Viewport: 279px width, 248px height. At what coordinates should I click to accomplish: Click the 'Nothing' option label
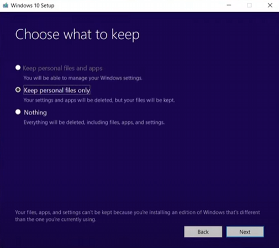(35, 112)
